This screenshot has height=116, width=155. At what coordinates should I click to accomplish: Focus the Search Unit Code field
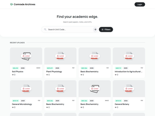coord(70,30)
